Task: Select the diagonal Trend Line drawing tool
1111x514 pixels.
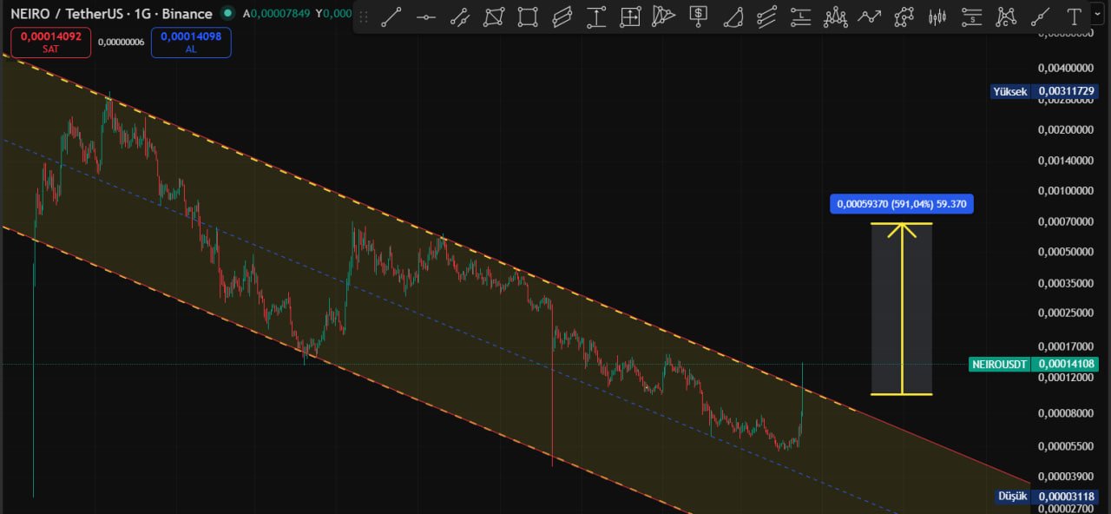Action: click(391, 16)
